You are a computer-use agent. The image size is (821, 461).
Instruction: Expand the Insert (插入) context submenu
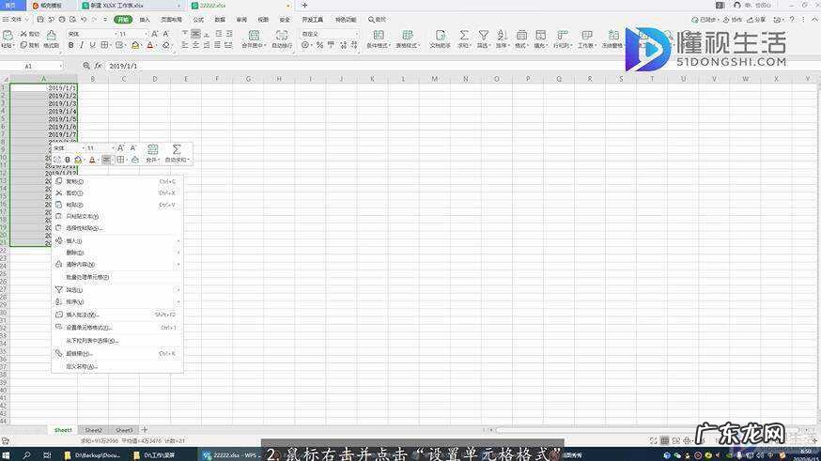coord(117,241)
